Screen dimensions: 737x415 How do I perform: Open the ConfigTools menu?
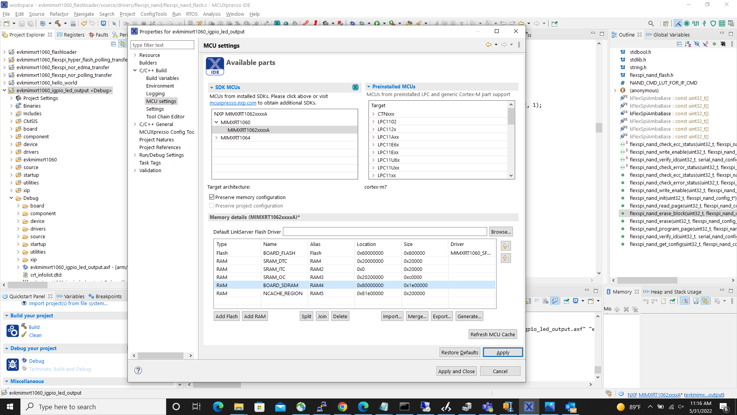coord(154,14)
